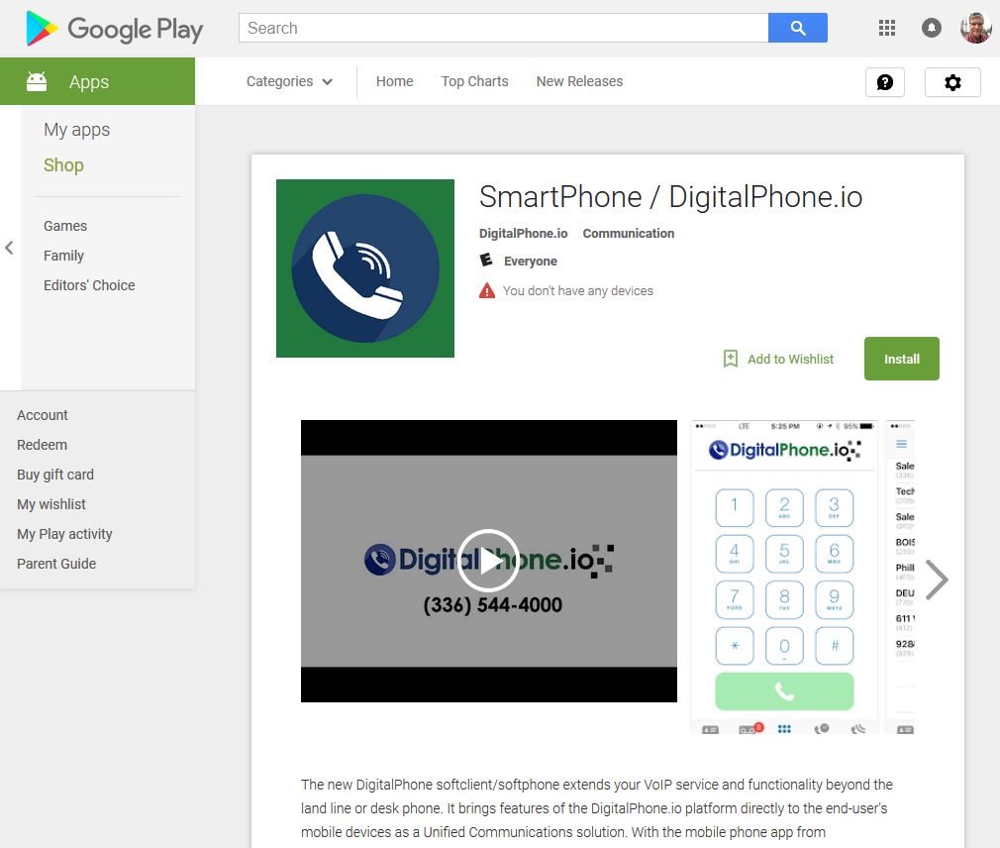
Task: Click the Google Play logo
Action: (x=114, y=30)
